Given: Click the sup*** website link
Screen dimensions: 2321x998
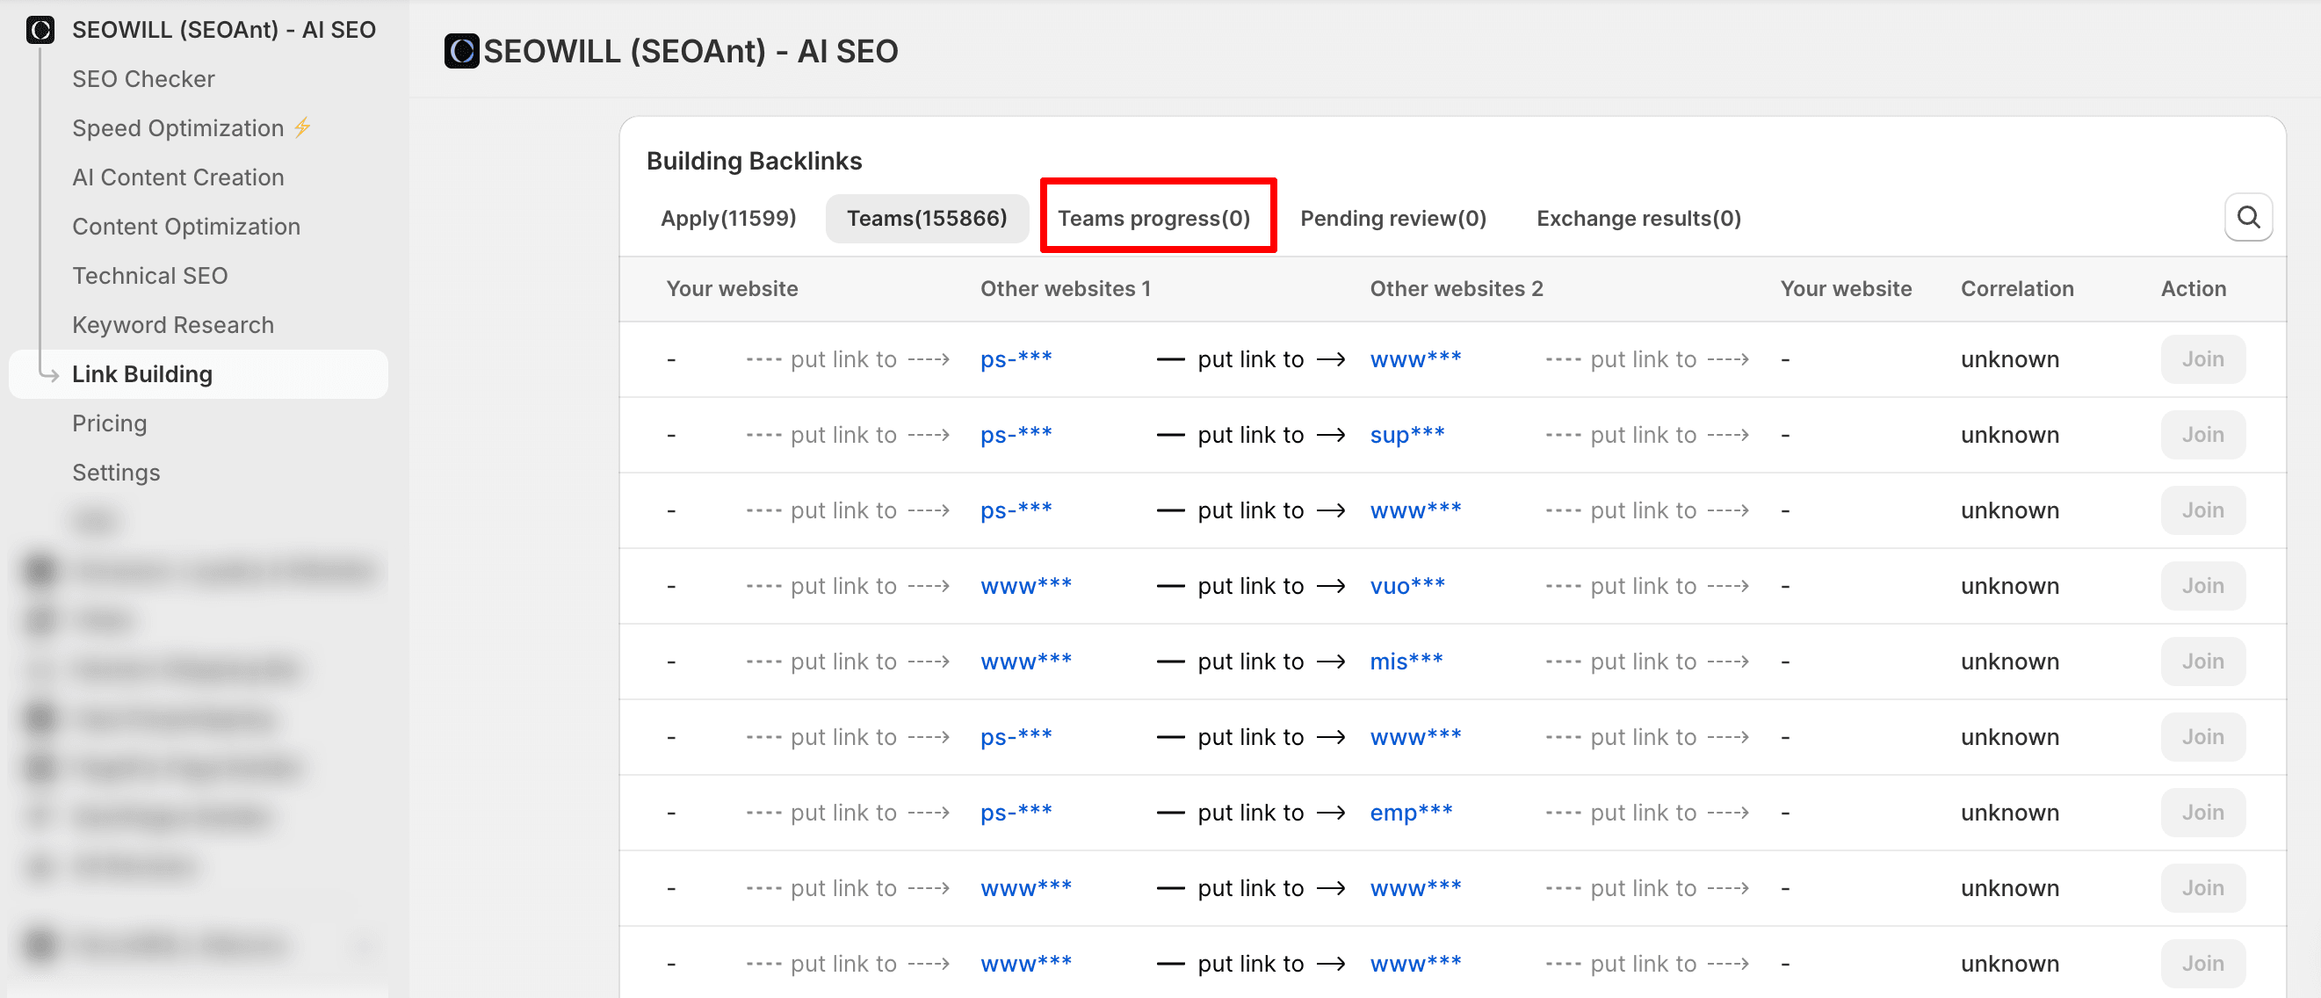Looking at the screenshot, I should (1406, 434).
